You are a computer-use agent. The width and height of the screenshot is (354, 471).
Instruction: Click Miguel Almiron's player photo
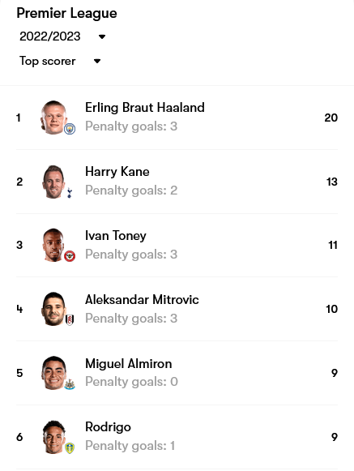(x=54, y=373)
